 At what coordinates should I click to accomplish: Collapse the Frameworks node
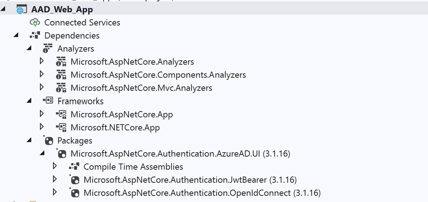click(29, 101)
